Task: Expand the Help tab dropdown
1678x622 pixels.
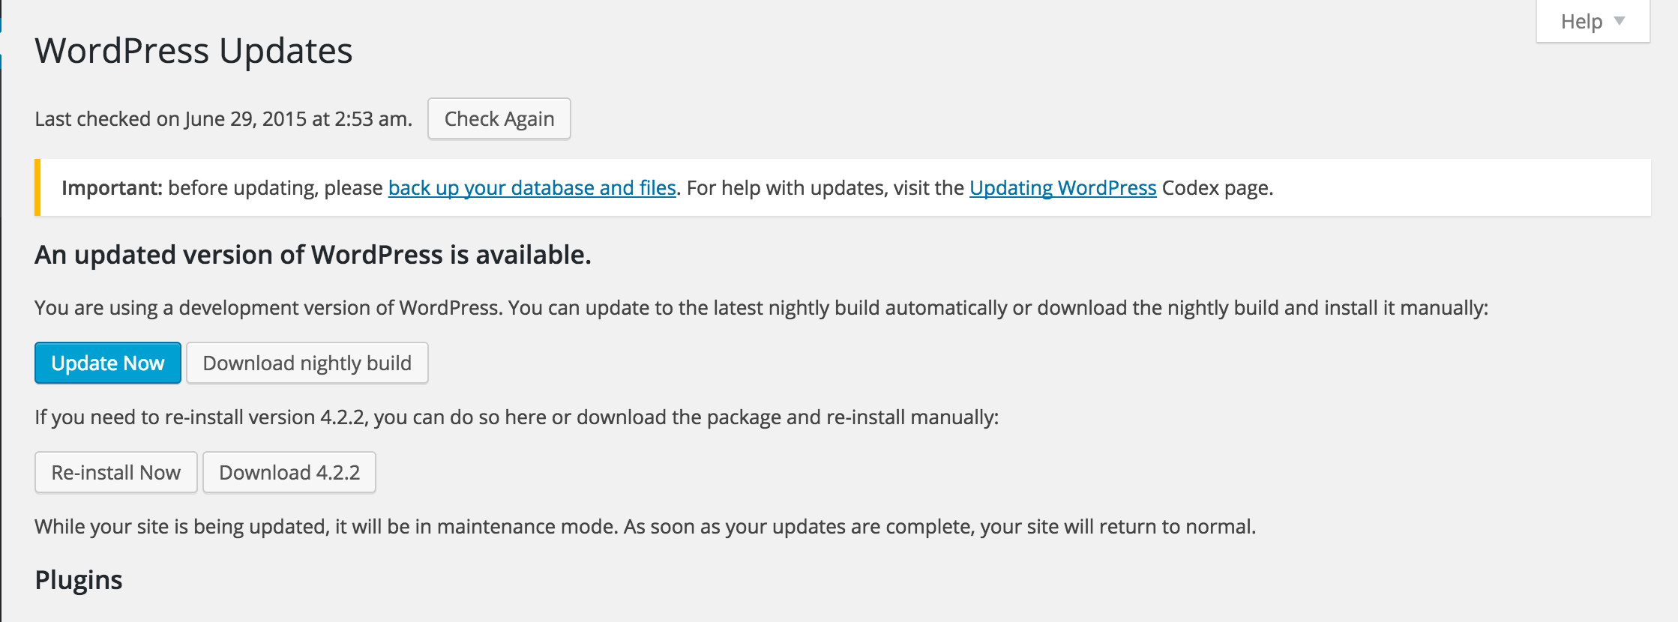Action: click(1593, 22)
